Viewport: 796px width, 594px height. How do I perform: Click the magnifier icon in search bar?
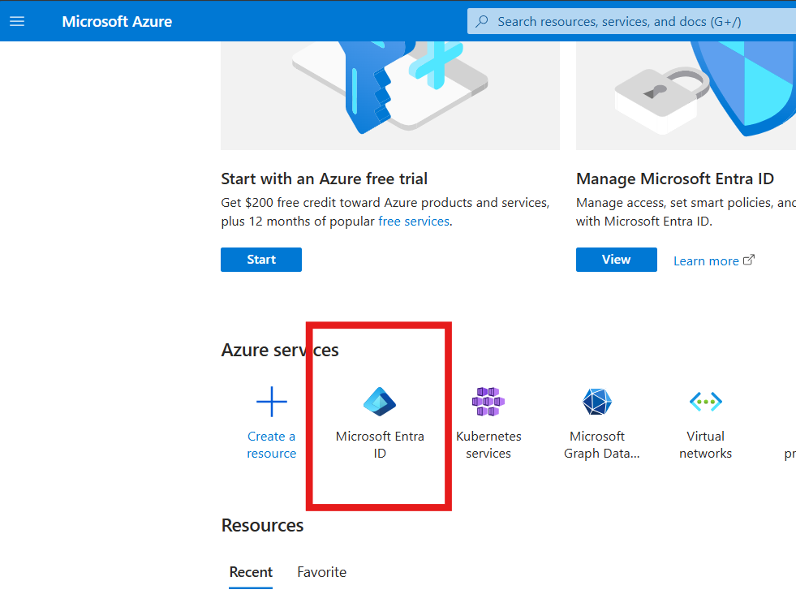[x=482, y=21]
